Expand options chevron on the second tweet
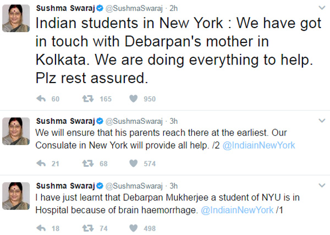 pyautogui.click(x=322, y=121)
